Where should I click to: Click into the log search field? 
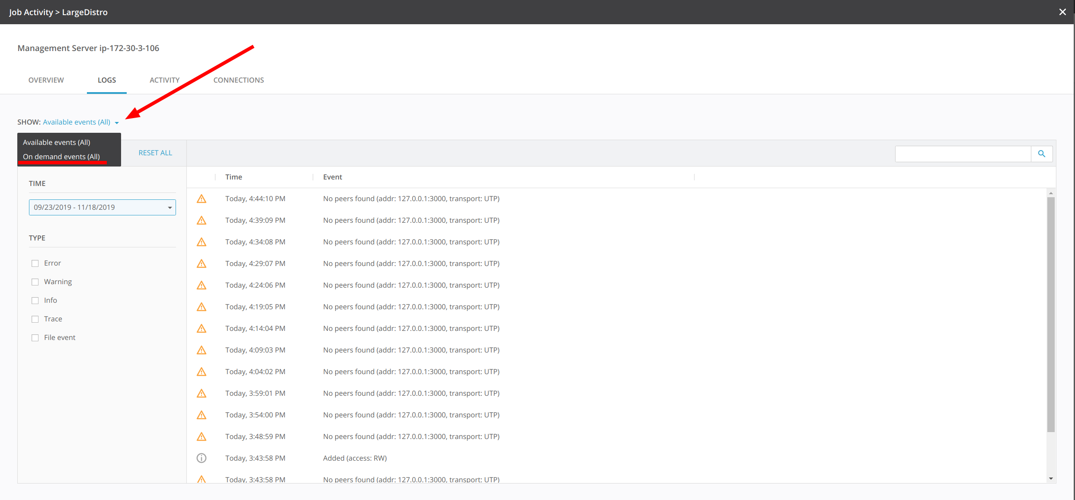tap(963, 154)
